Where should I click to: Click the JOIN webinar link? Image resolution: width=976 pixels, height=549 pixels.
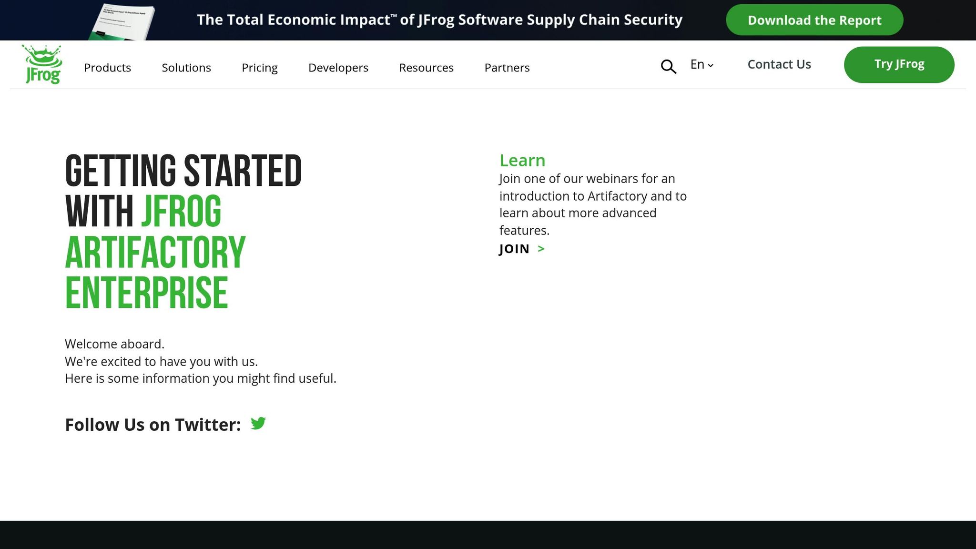click(x=515, y=248)
